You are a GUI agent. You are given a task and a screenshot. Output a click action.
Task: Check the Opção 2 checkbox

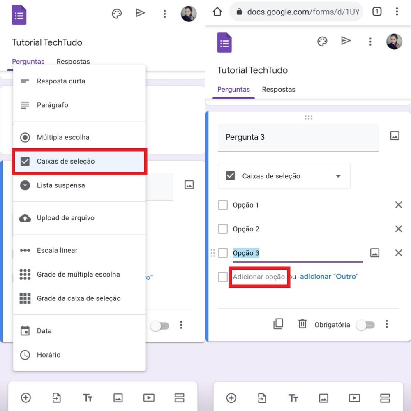point(223,229)
